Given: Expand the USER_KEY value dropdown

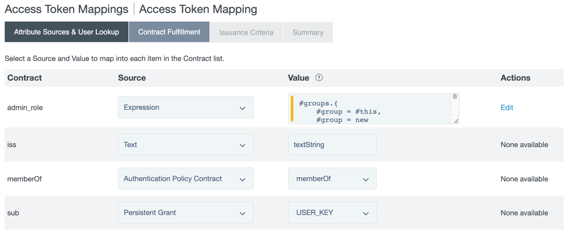Looking at the screenshot, I should coord(332,213).
